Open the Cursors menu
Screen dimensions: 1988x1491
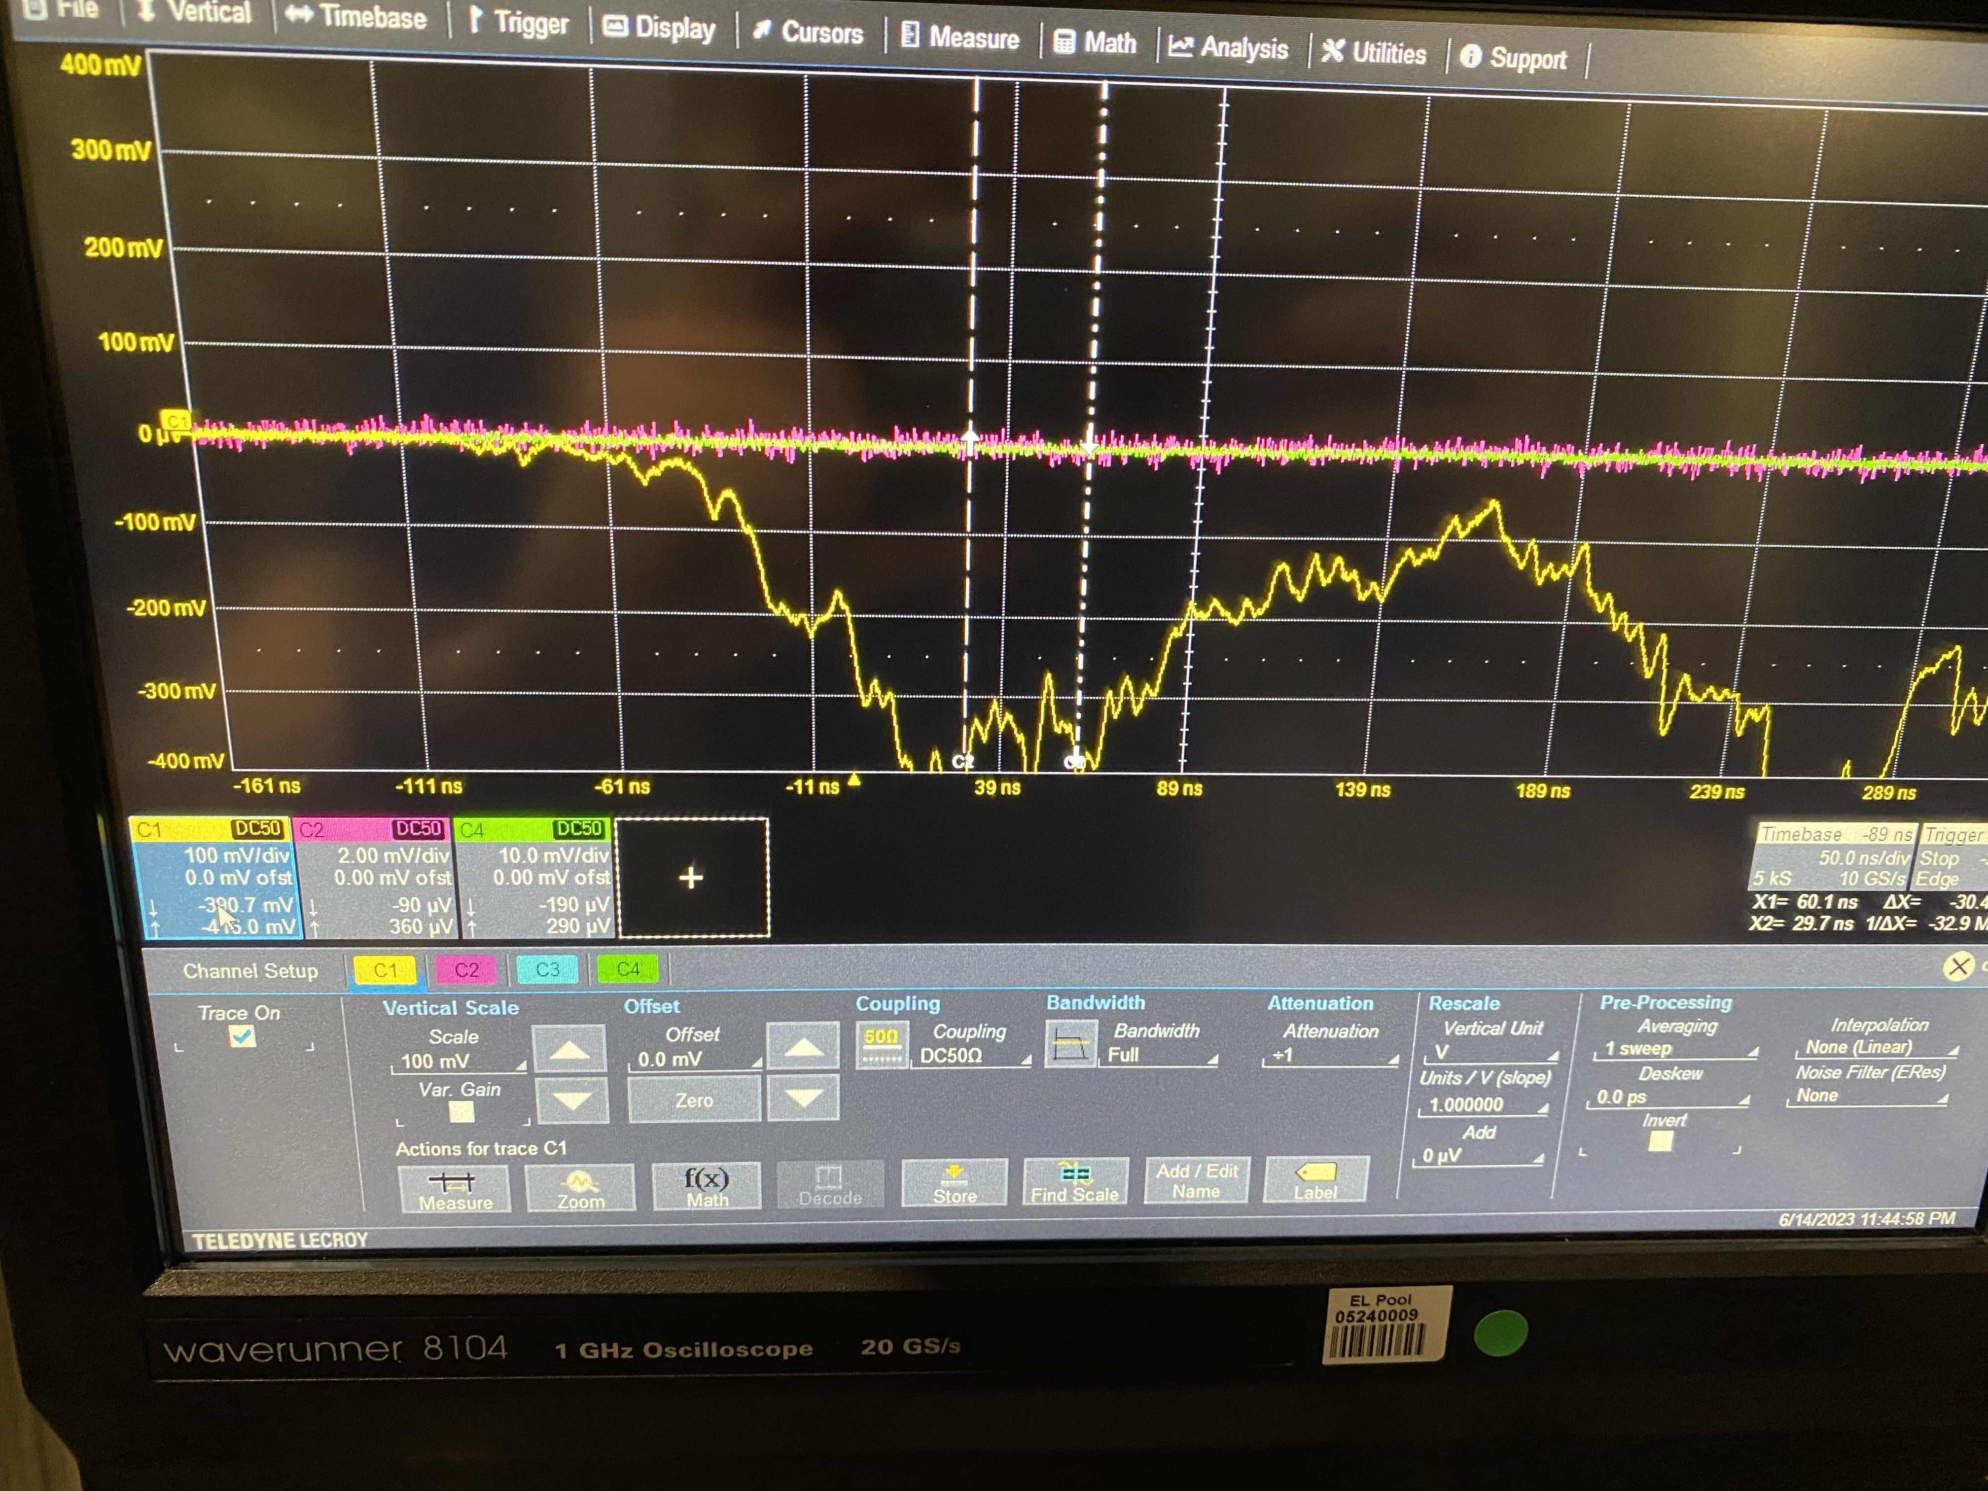pos(808,33)
